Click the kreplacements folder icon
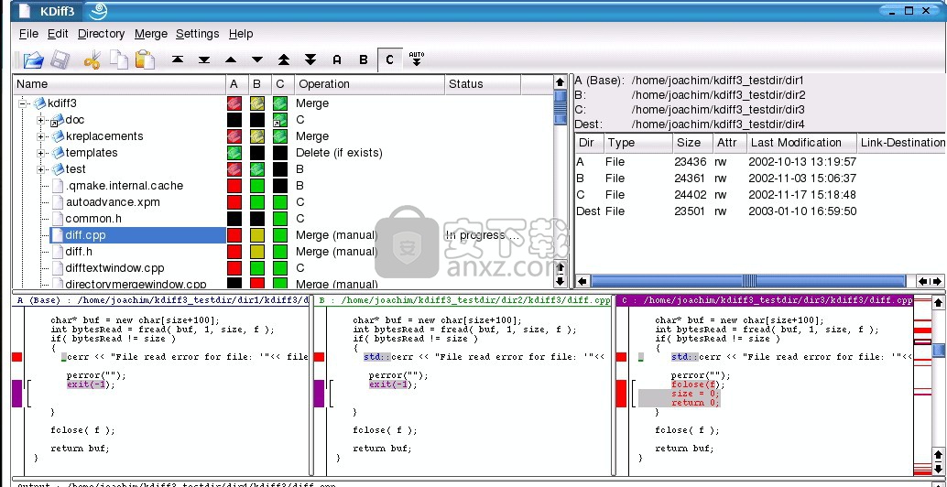This screenshot has height=487, width=947. pyautogui.click(x=58, y=136)
